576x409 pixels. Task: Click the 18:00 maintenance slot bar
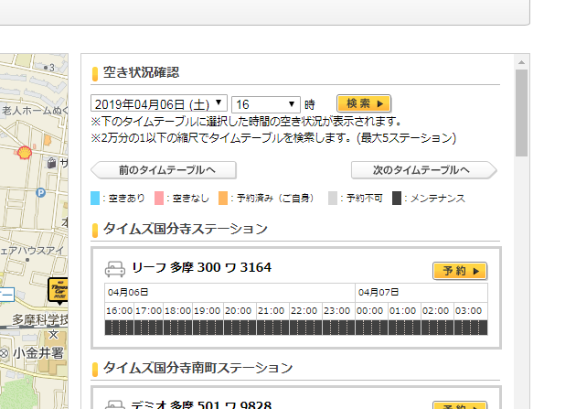(x=178, y=328)
